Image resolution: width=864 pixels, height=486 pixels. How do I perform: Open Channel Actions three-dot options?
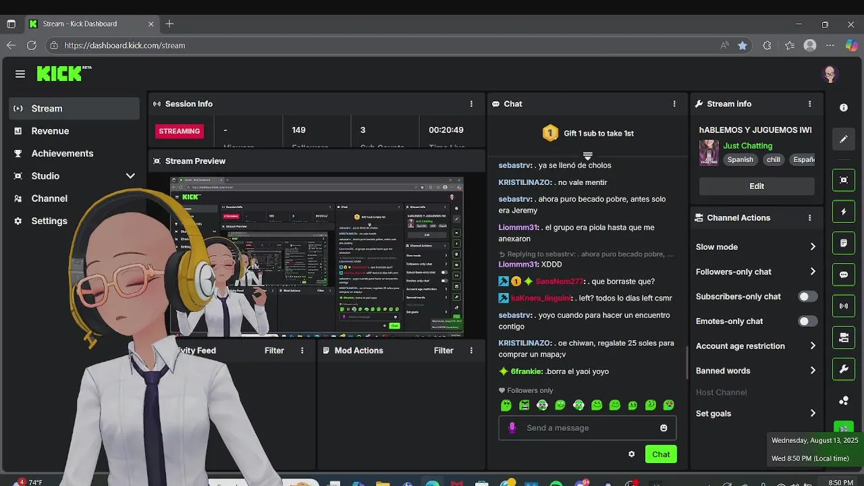[x=810, y=218]
